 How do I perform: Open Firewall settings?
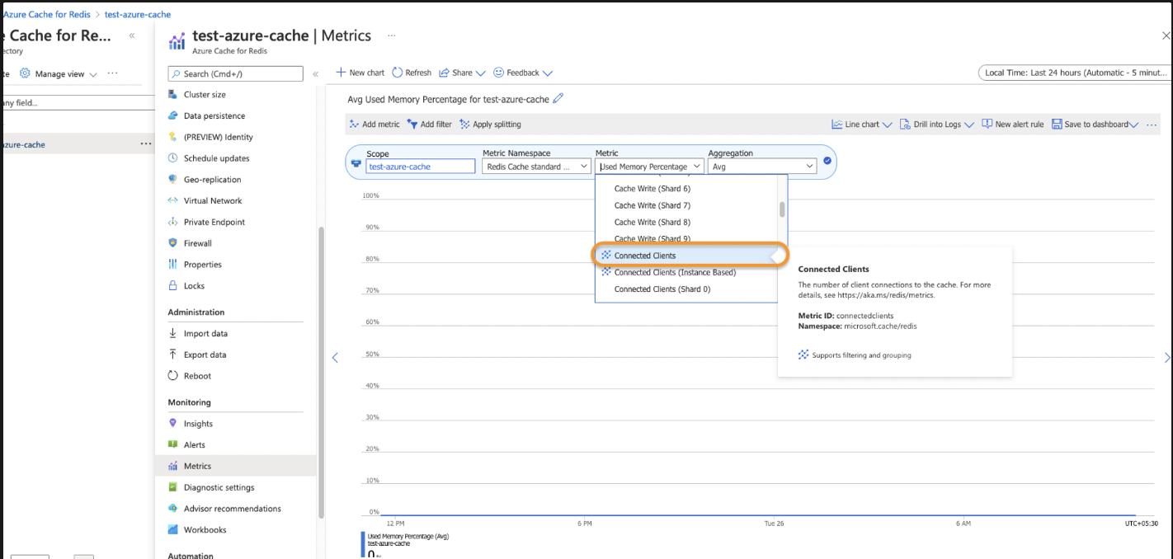[197, 244]
